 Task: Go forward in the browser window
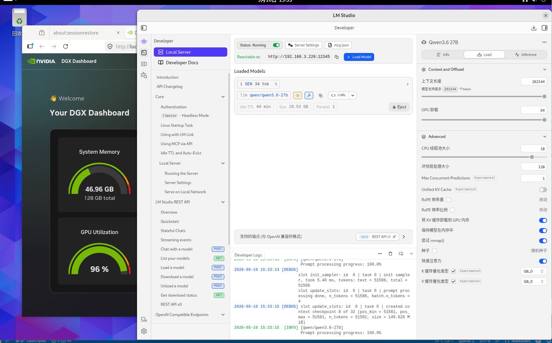(x=54, y=46)
